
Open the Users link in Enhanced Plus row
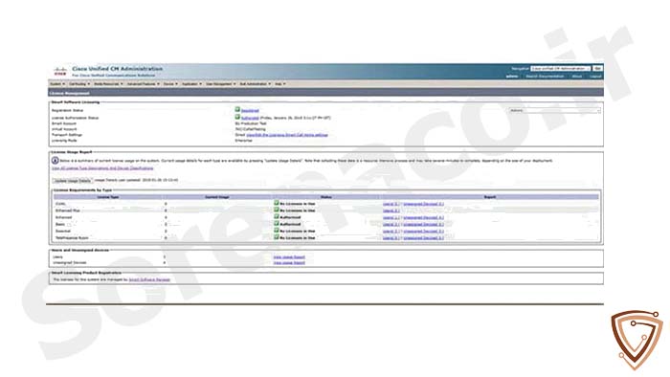(x=391, y=211)
